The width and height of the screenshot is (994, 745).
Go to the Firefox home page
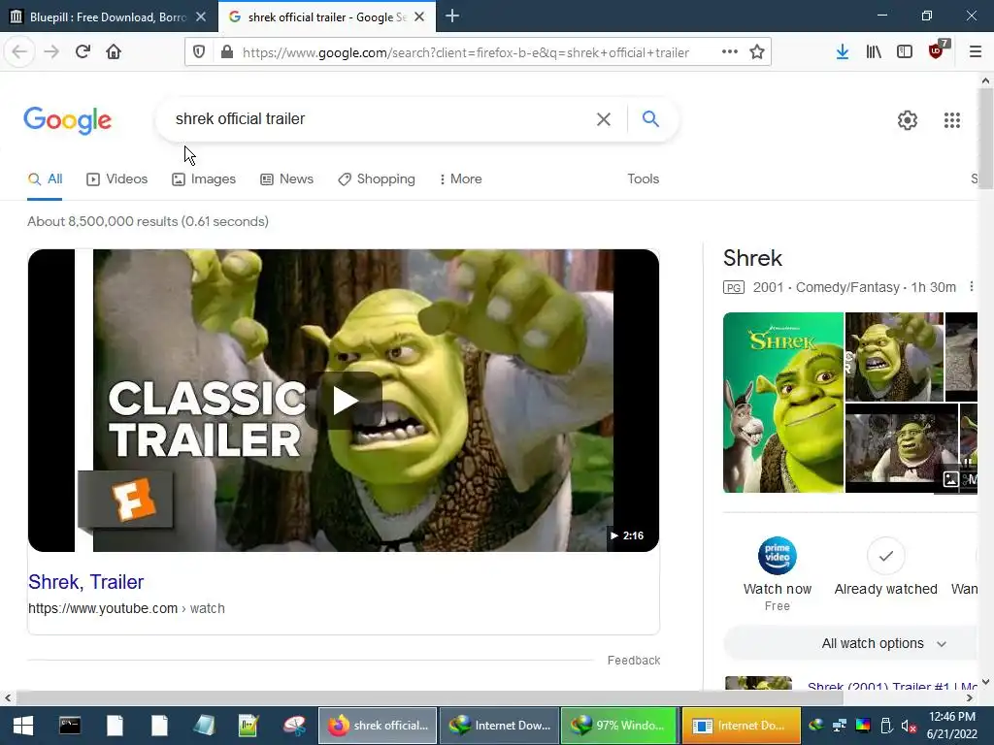point(114,51)
